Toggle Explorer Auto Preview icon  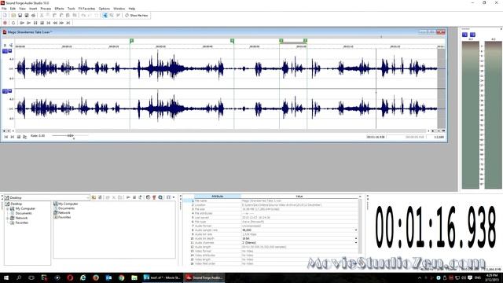click(x=140, y=197)
